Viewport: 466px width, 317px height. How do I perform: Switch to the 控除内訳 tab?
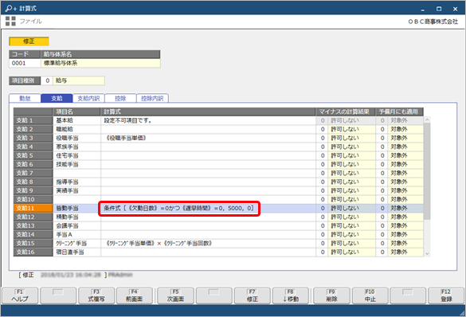point(152,98)
